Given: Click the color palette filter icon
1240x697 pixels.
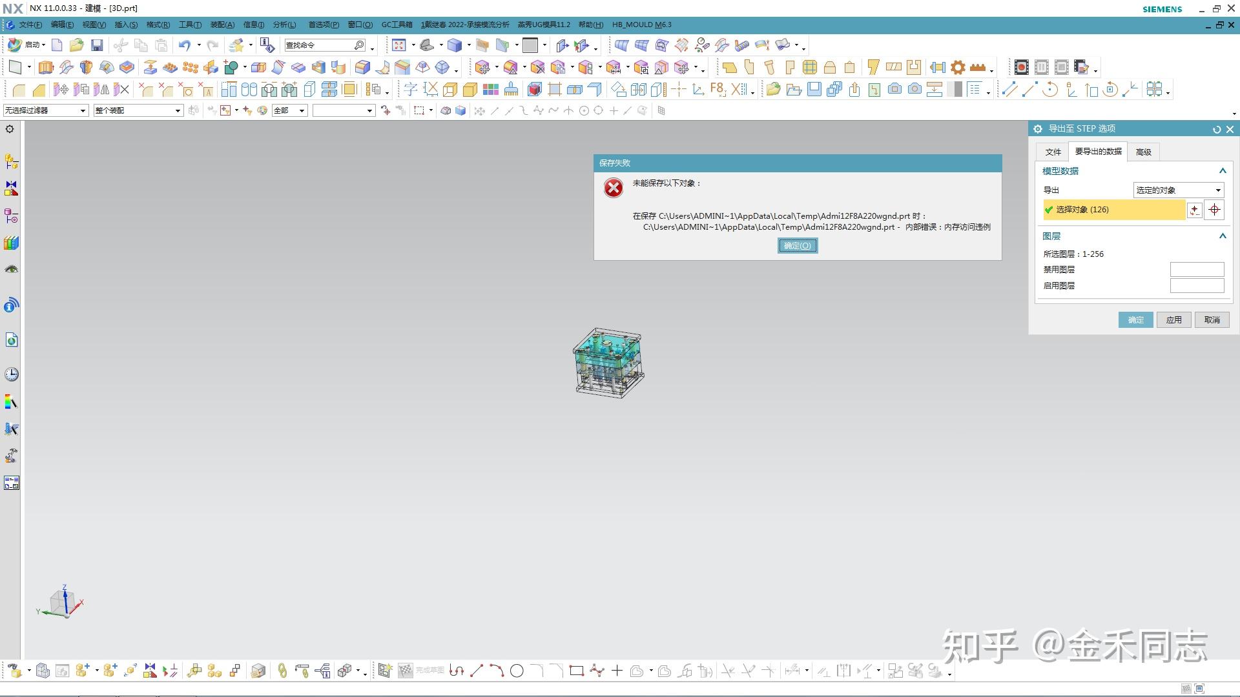Looking at the screenshot, I should (x=262, y=111).
